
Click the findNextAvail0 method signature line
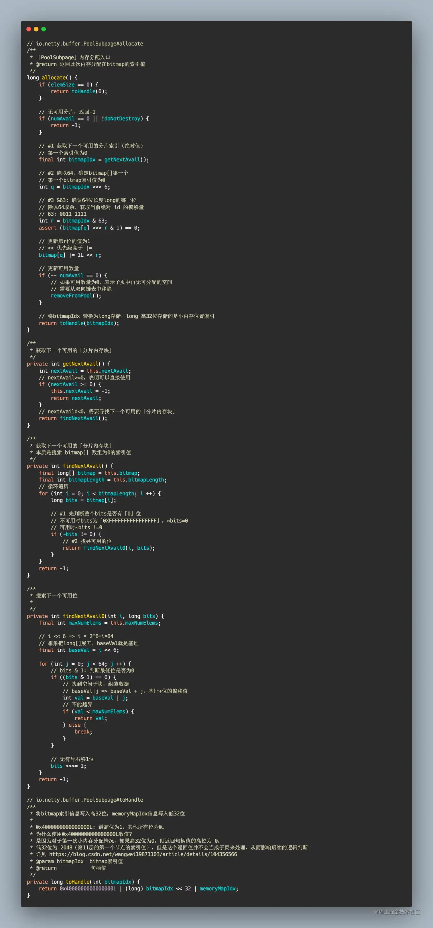pos(95,616)
